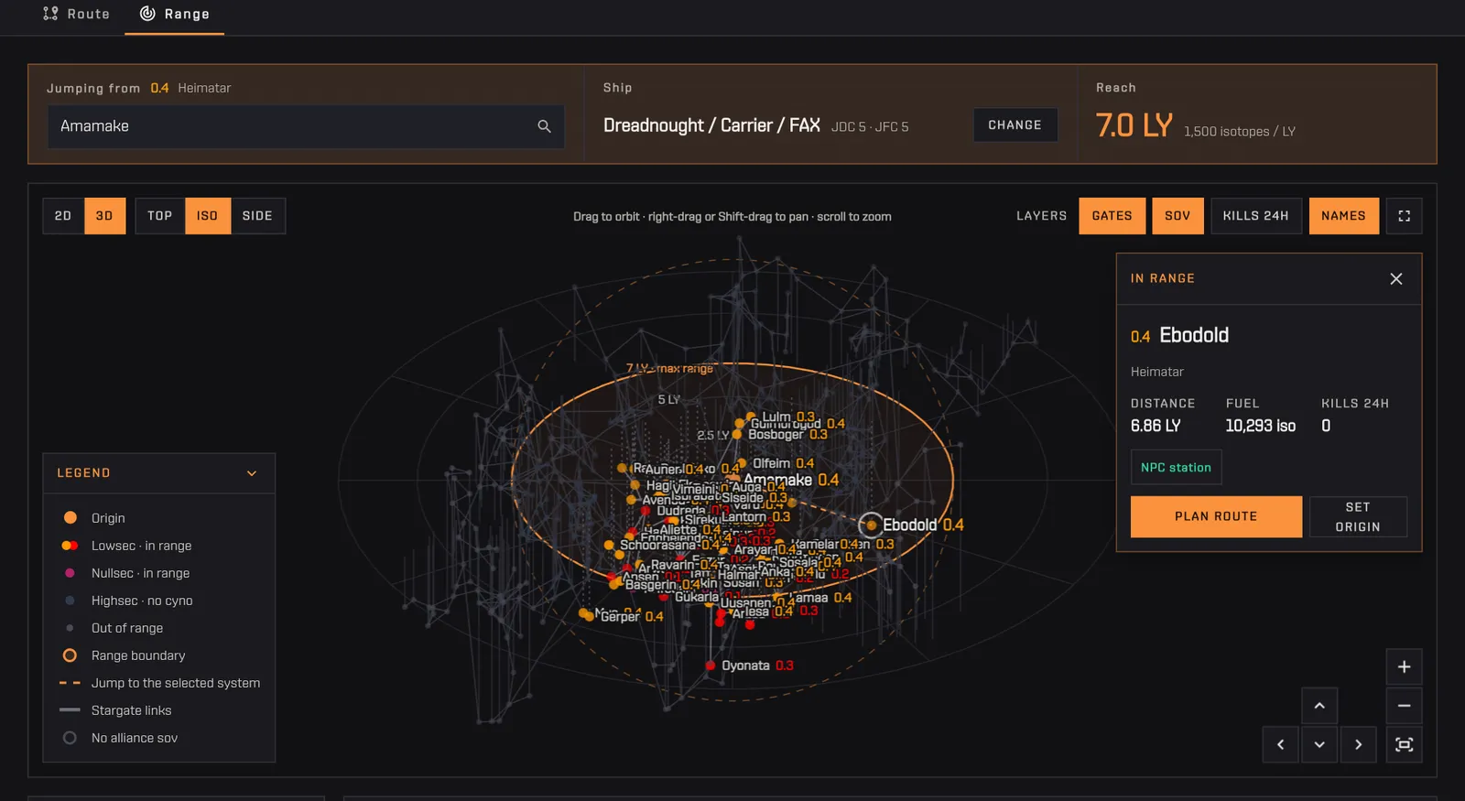1465x801 pixels.
Task: Select the Ebodold system marker on map
Action: [x=871, y=525]
